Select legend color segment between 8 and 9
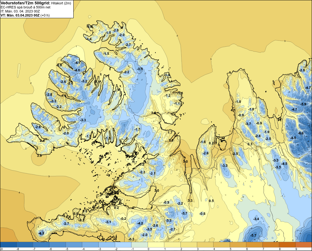This screenshot has width=312, height=251. (288, 245)
